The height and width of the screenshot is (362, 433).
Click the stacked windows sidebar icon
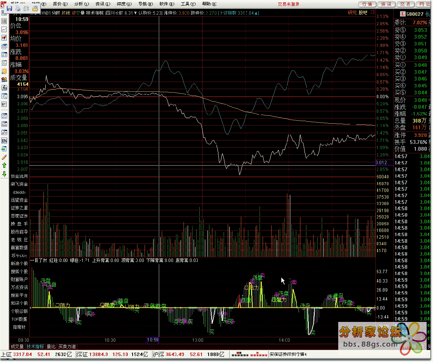point(4,46)
